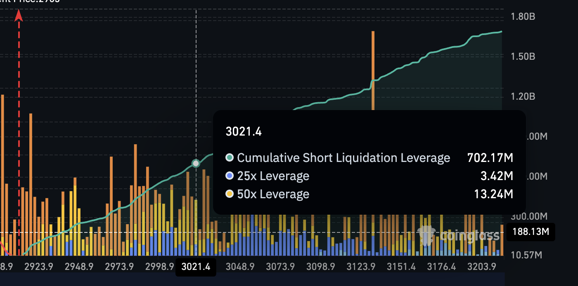Screen dimensions: 578x286
Task: Click the 1.80B y-axis value
Action: point(523,16)
